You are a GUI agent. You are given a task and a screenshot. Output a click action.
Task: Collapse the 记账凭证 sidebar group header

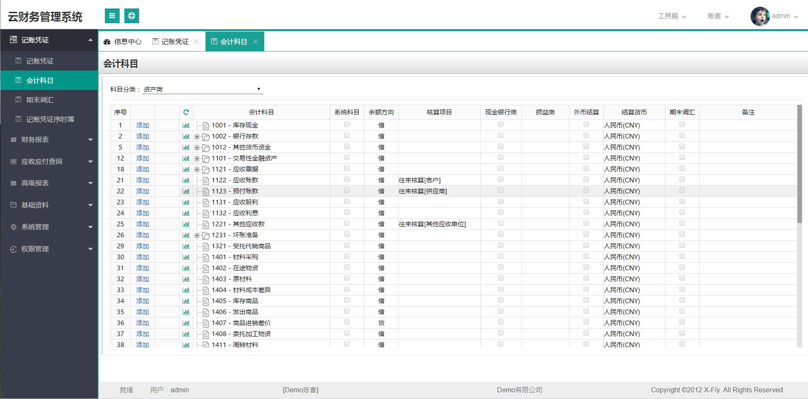[49, 40]
